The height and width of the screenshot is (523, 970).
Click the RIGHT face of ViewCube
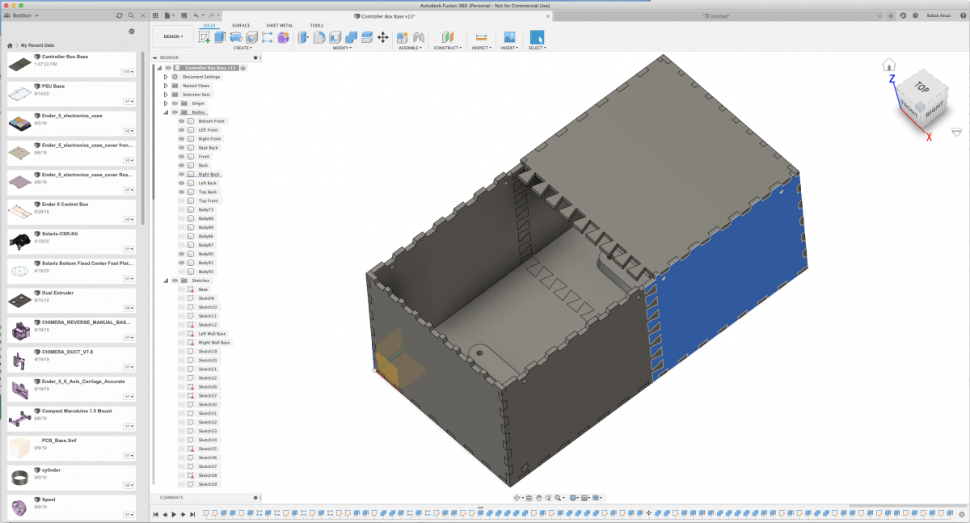coord(934,110)
